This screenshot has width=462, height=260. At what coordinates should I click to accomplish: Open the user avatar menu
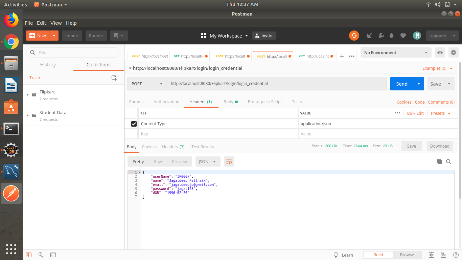coord(417,36)
